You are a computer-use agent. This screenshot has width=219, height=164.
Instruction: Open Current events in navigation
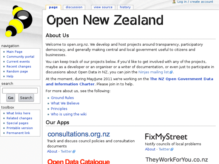pyautogui.click(x=18, y=62)
